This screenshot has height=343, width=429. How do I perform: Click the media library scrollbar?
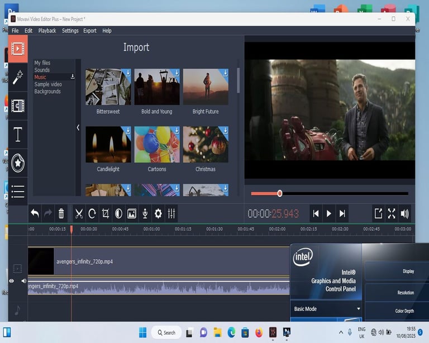pos(239,80)
